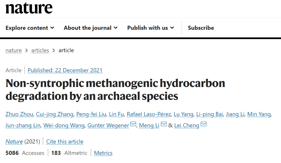This screenshot has width=281, height=163.
Task: Open the articles breadcrumb link
Action: [40, 50]
